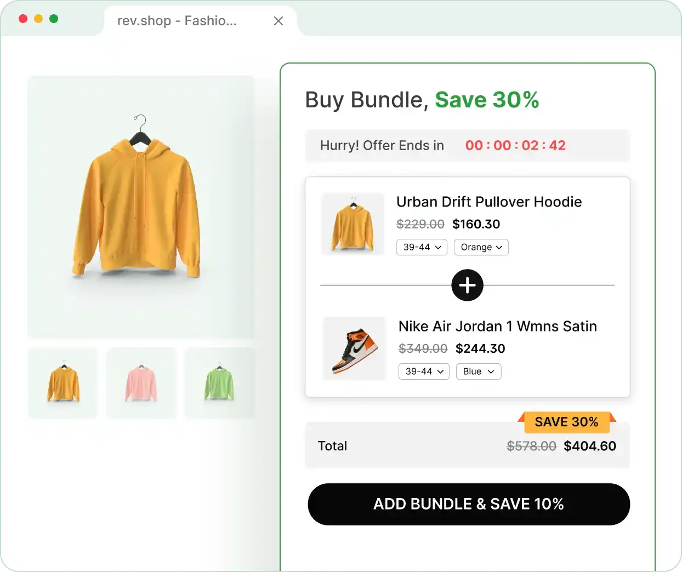Screen dimensions: 682x572
Task: Select the green hoodie thumbnail
Action: click(x=220, y=382)
